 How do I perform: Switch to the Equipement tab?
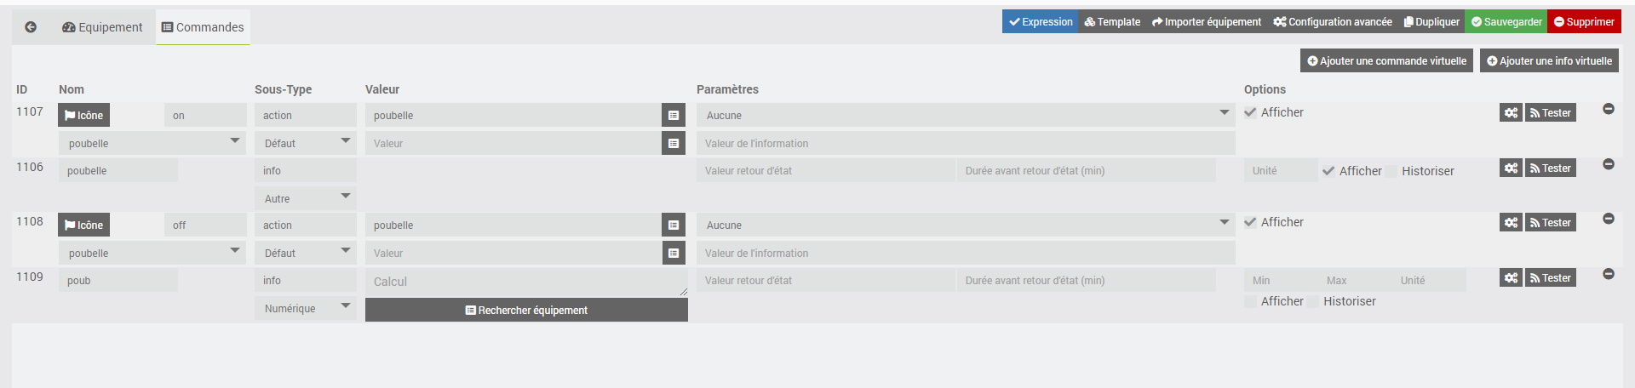coord(102,27)
